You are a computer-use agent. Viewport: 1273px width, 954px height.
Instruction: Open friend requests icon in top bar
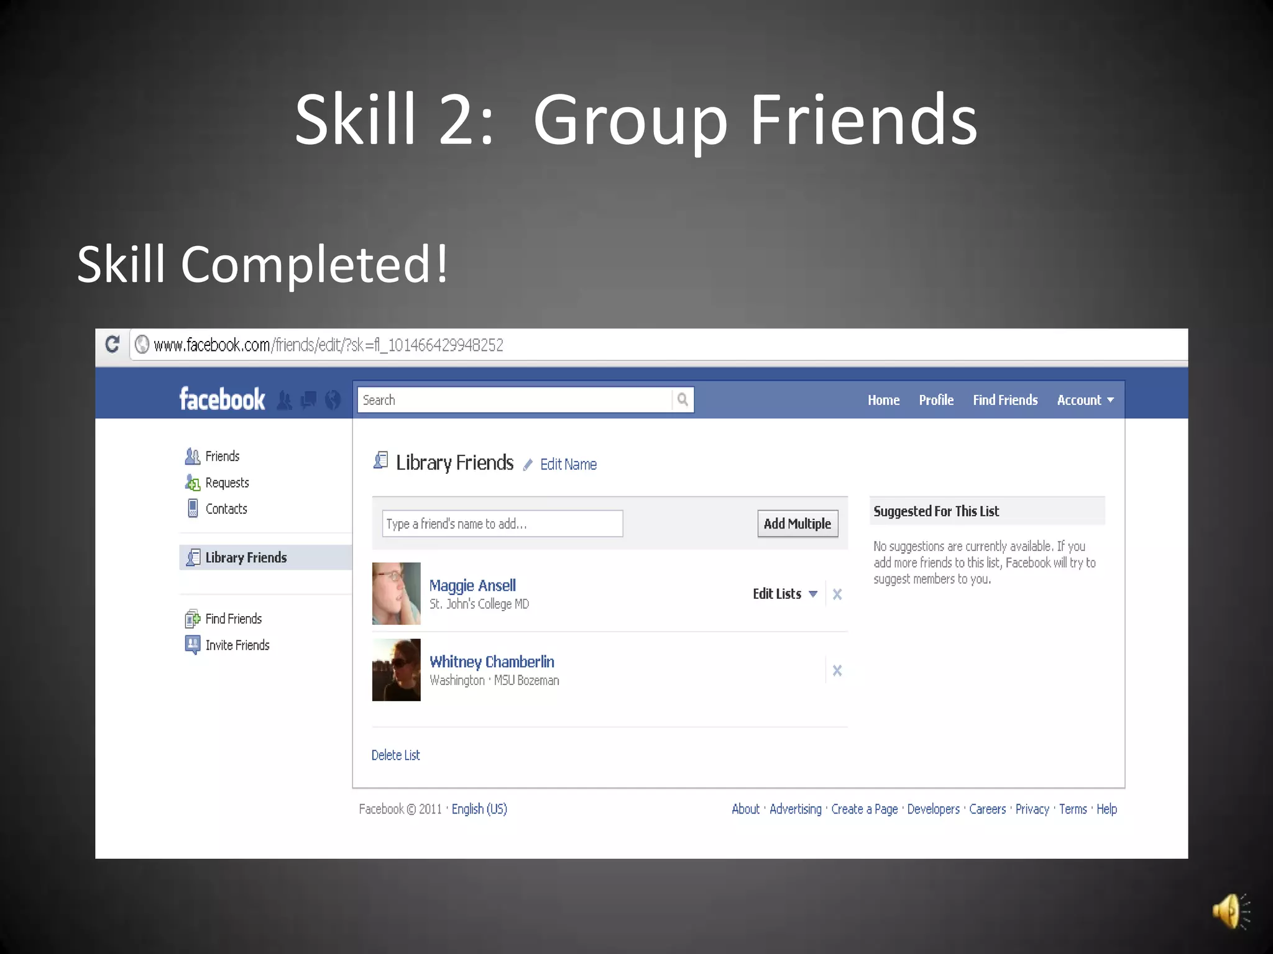(284, 401)
